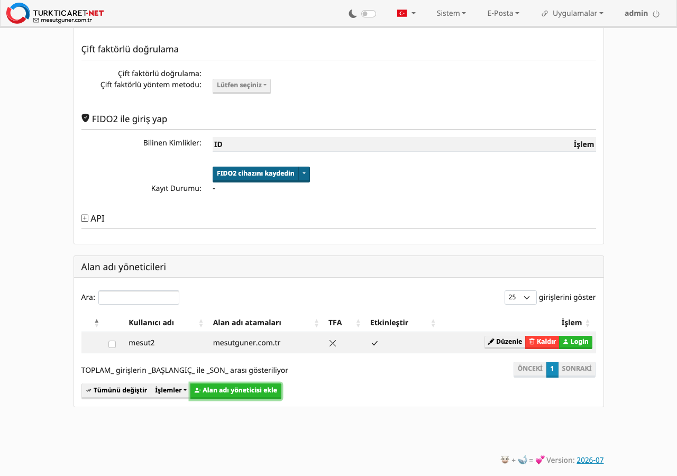The width and height of the screenshot is (677, 476).
Task: Click the TFA cross mark for mesut2
Action: click(333, 343)
